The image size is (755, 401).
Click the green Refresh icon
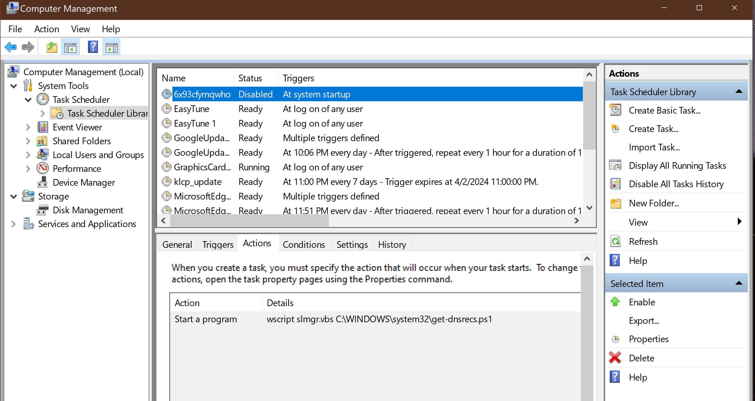tap(615, 241)
